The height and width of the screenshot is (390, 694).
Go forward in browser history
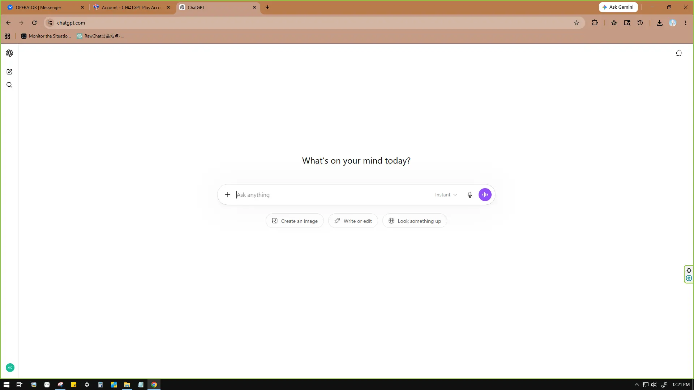coord(21,23)
